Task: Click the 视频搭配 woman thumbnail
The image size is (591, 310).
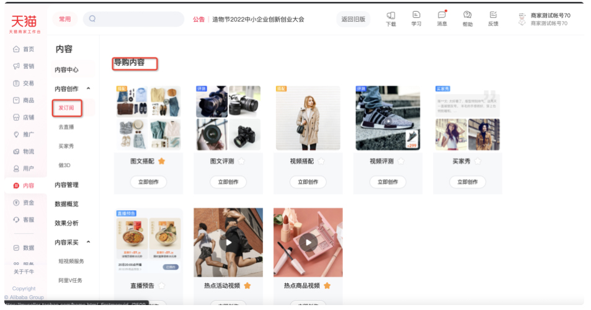Action: coord(308,118)
